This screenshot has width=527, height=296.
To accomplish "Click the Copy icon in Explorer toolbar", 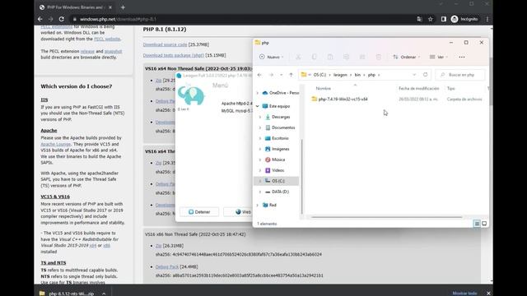I will click(x=314, y=57).
